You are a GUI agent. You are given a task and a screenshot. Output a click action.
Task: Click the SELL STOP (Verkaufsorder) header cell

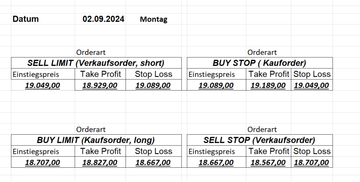pyautogui.click(x=259, y=140)
